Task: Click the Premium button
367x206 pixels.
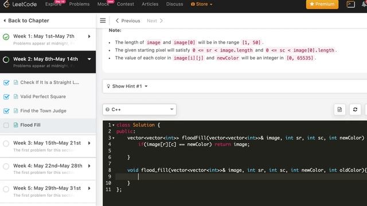Action: click(x=322, y=4)
